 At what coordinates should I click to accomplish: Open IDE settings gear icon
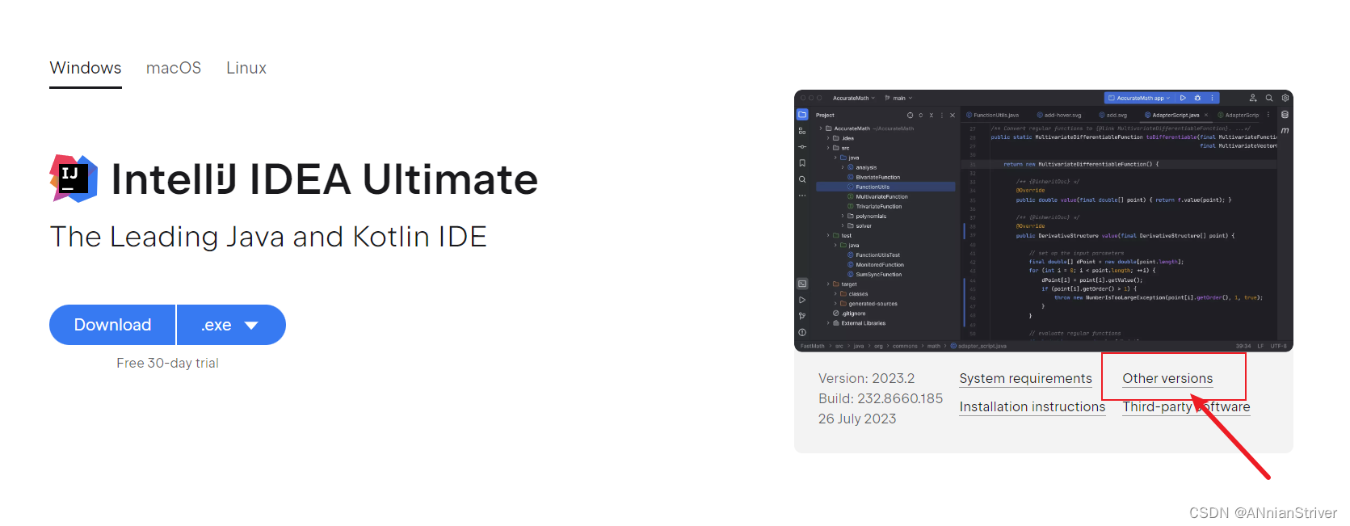coord(1285,98)
